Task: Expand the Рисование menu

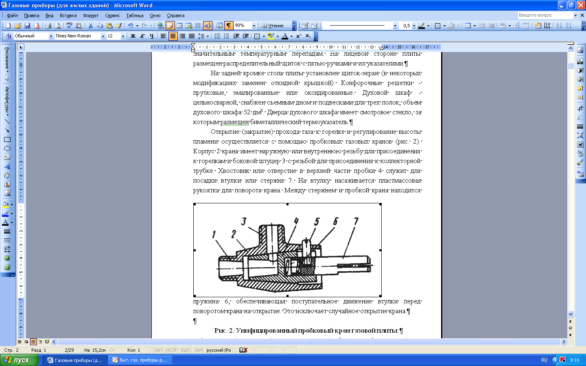Action: coord(7,60)
